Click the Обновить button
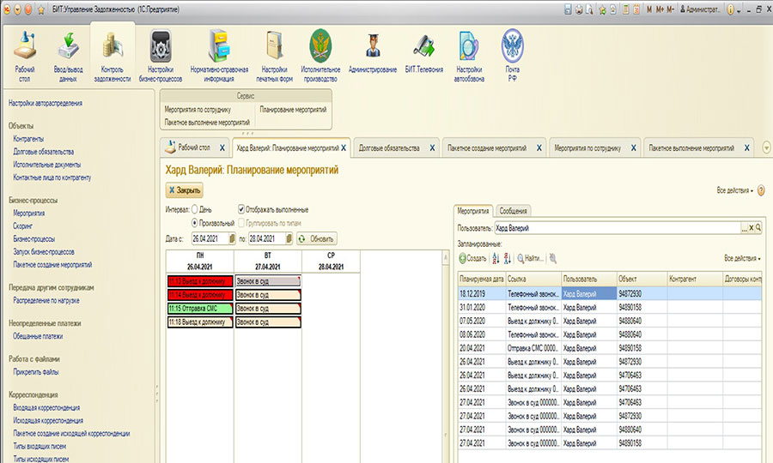 (317, 238)
